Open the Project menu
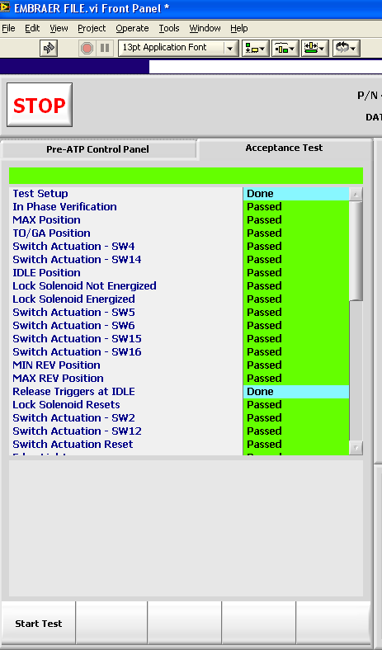This screenshot has height=650, width=382. (92, 28)
